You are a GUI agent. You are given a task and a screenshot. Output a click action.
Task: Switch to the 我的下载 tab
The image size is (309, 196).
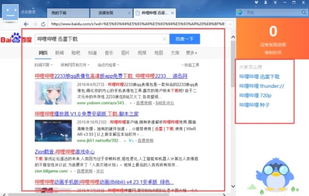pyautogui.click(x=68, y=13)
